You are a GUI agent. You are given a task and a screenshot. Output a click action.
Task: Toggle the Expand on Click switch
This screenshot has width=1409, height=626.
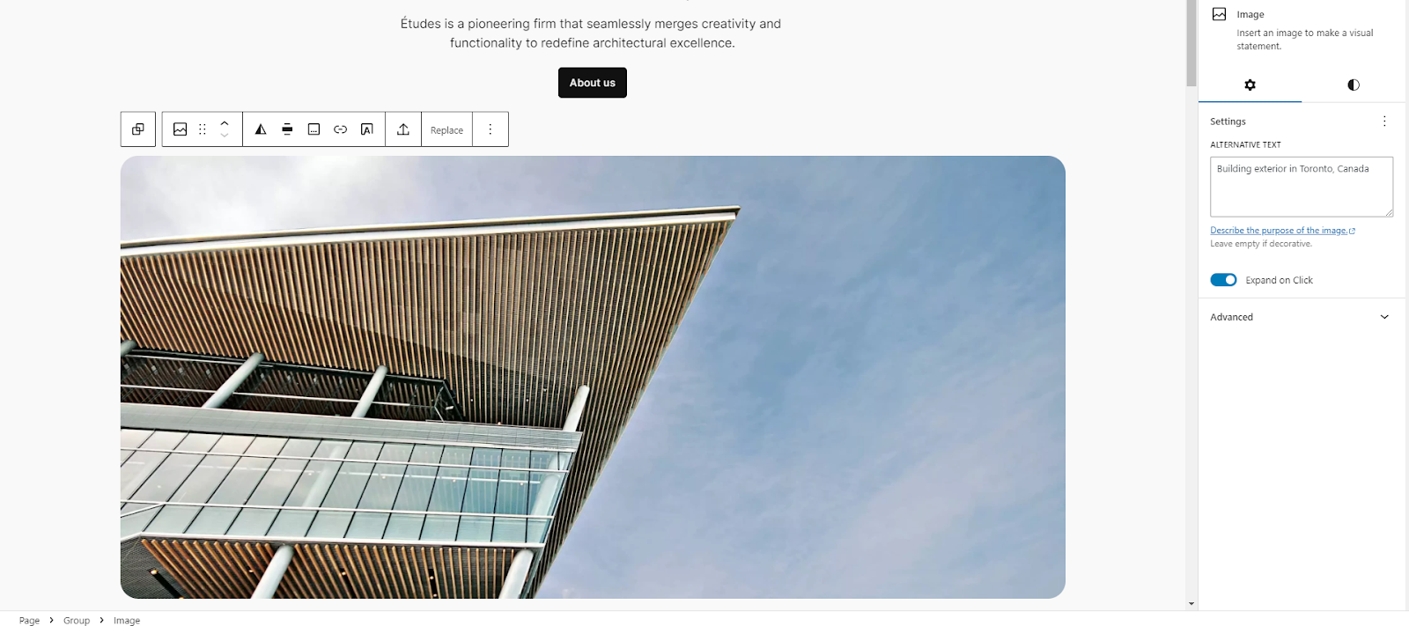point(1223,280)
